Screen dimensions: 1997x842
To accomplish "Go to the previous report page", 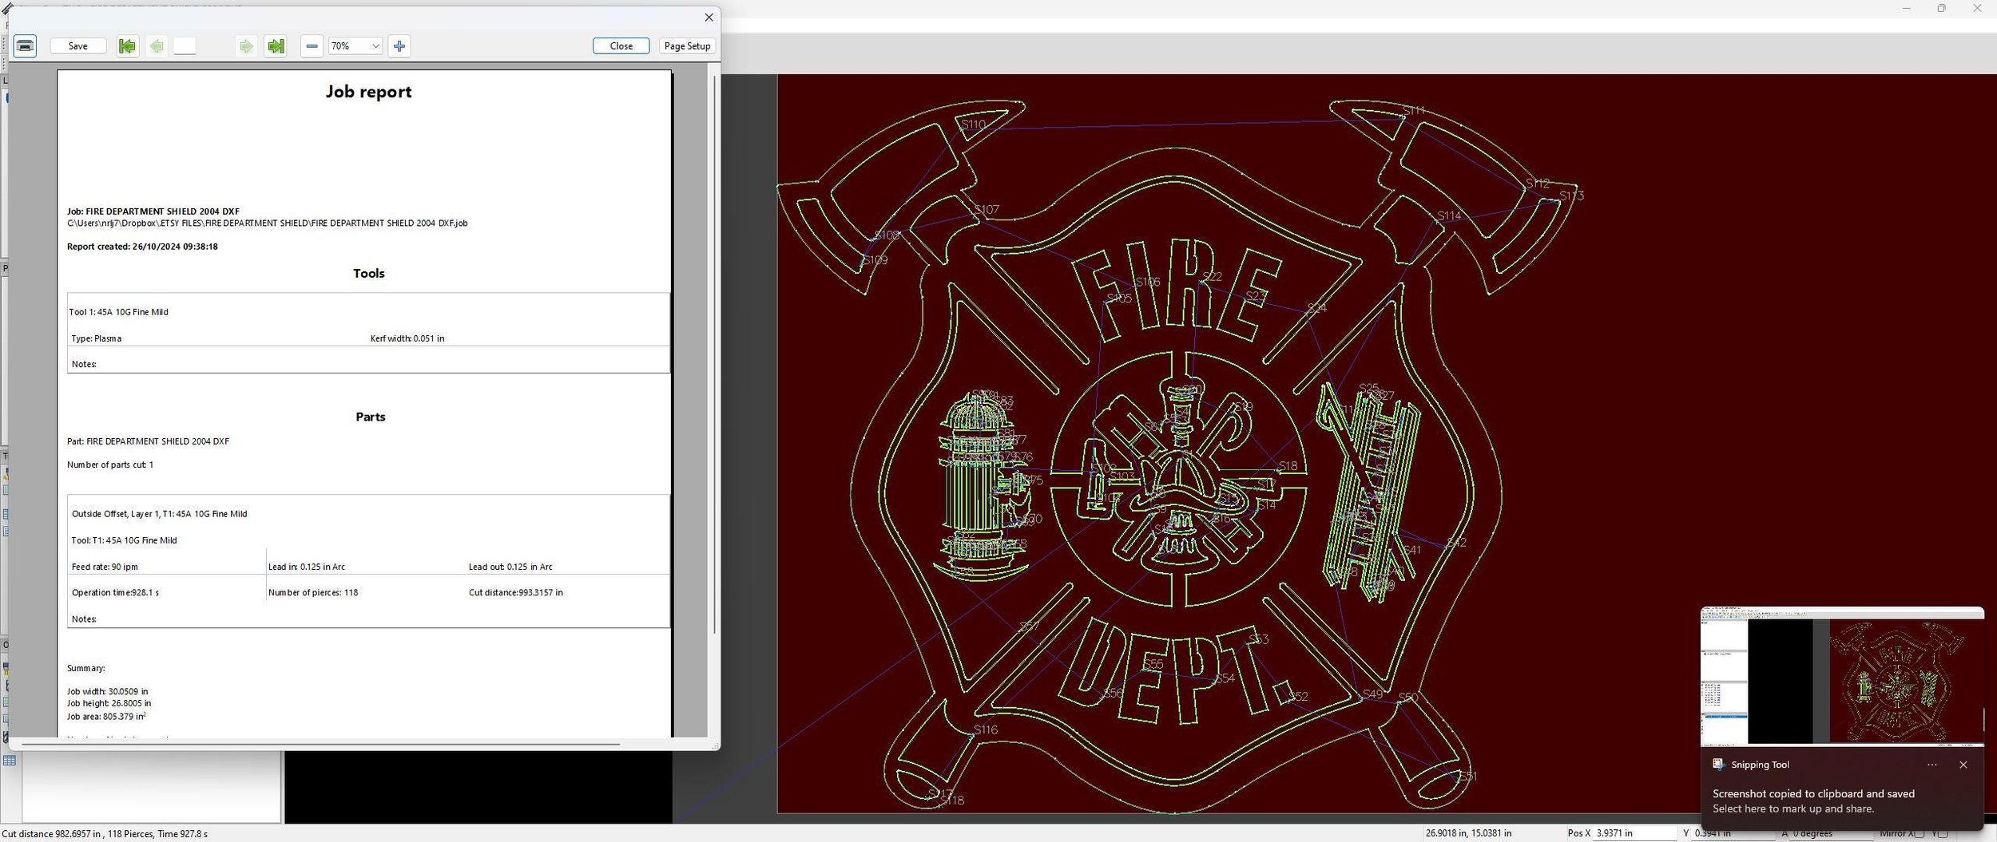I will tap(157, 45).
